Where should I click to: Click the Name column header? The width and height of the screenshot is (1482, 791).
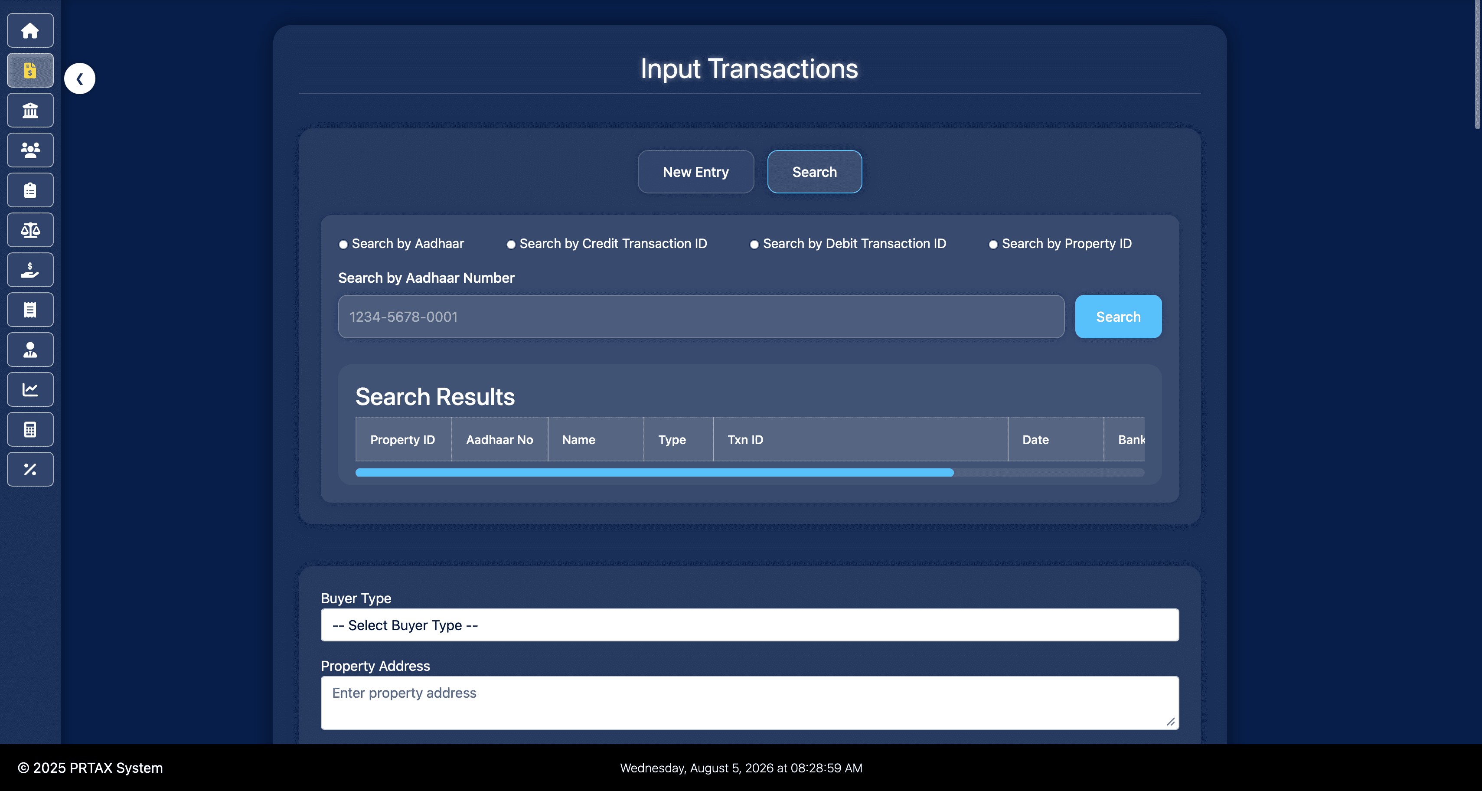tap(595, 439)
